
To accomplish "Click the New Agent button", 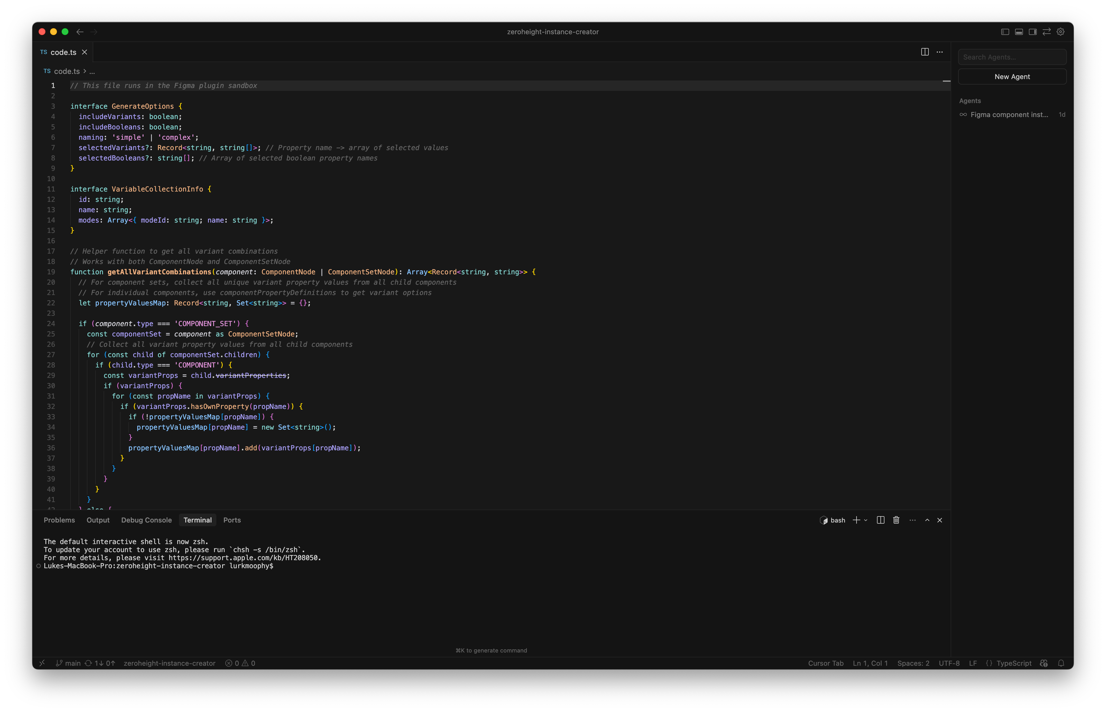I will click(x=1012, y=76).
